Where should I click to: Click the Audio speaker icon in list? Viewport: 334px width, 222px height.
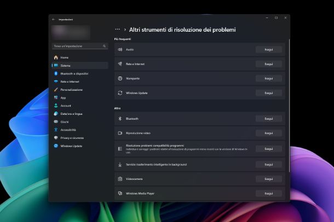click(x=120, y=49)
